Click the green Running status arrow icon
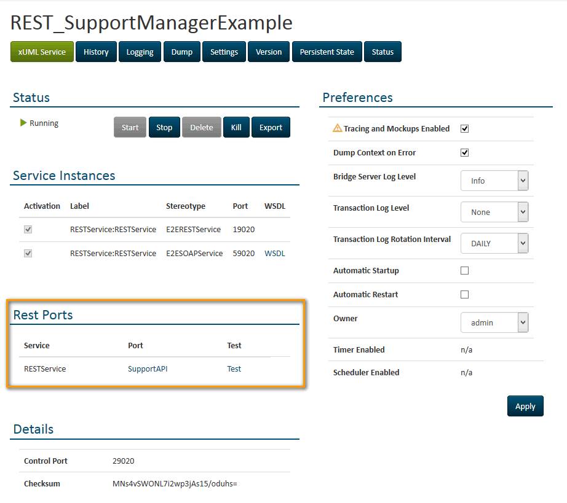The height and width of the screenshot is (503, 567). pyautogui.click(x=23, y=123)
